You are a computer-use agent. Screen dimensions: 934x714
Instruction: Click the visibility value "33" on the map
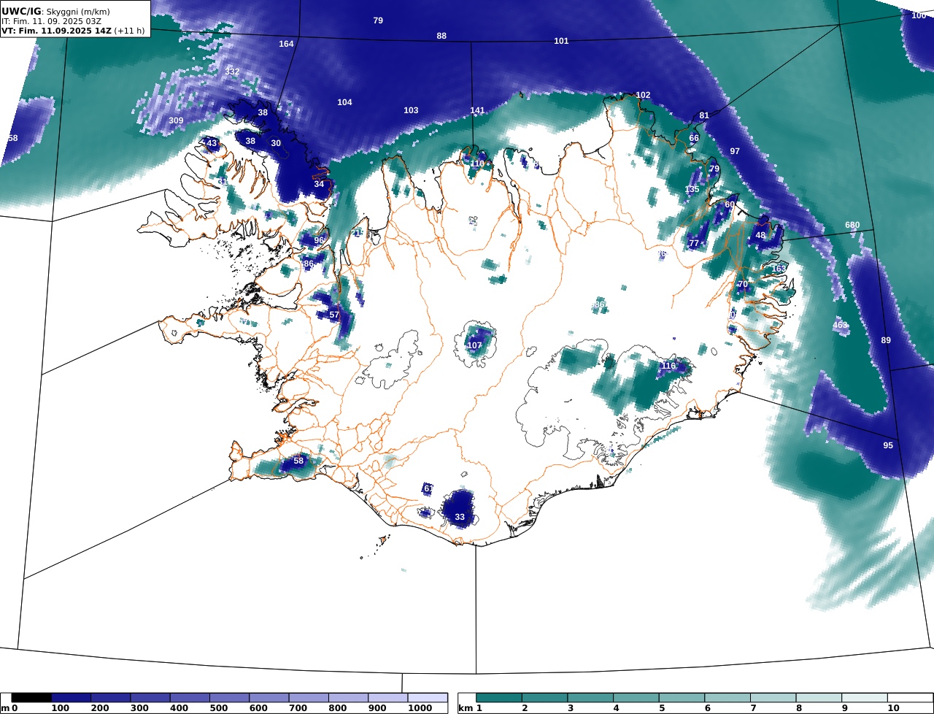[x=460, y=517]
